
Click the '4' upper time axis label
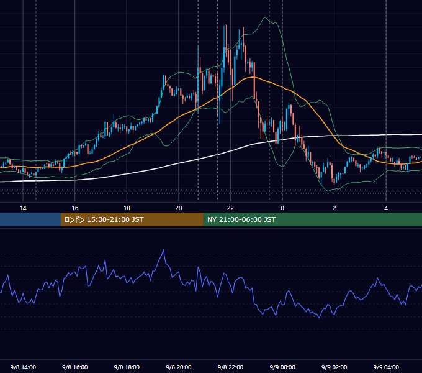click(x=386, y=208)
